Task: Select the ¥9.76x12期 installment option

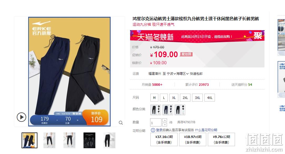Action: [x=221, y=140]
